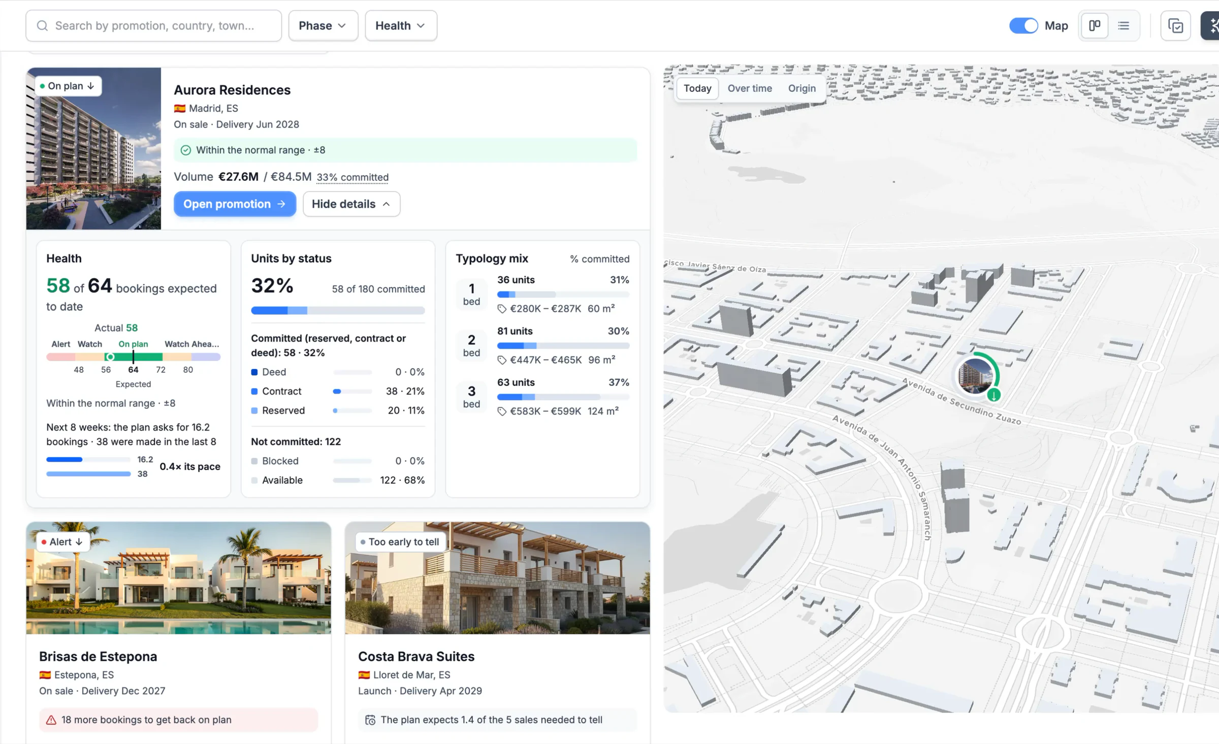Switch to board view icon
This screenshot has width=1219, height=744.
1095,25
